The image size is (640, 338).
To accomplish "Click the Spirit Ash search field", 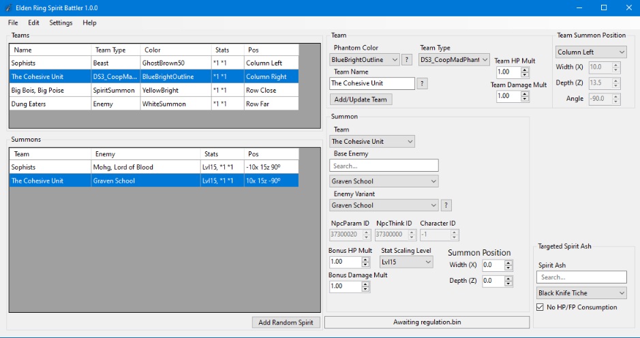I will (x=581, y=277).
